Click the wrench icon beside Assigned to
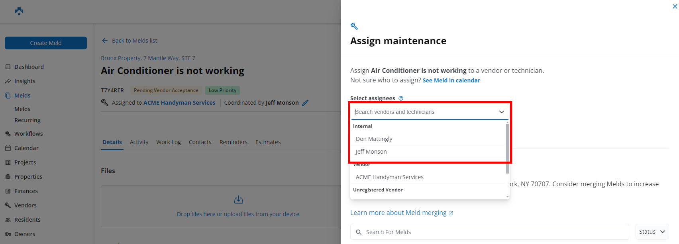679x244 pixels. (x=105, y=103)
